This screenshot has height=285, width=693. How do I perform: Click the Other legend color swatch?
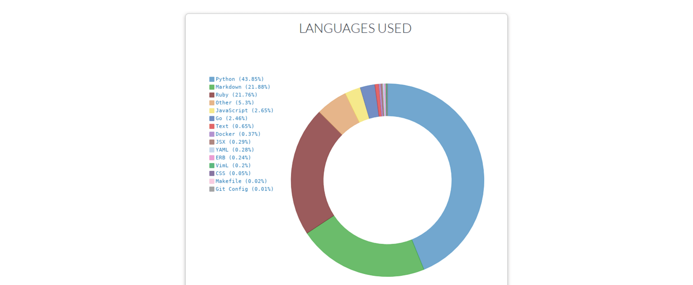(212, 102)
